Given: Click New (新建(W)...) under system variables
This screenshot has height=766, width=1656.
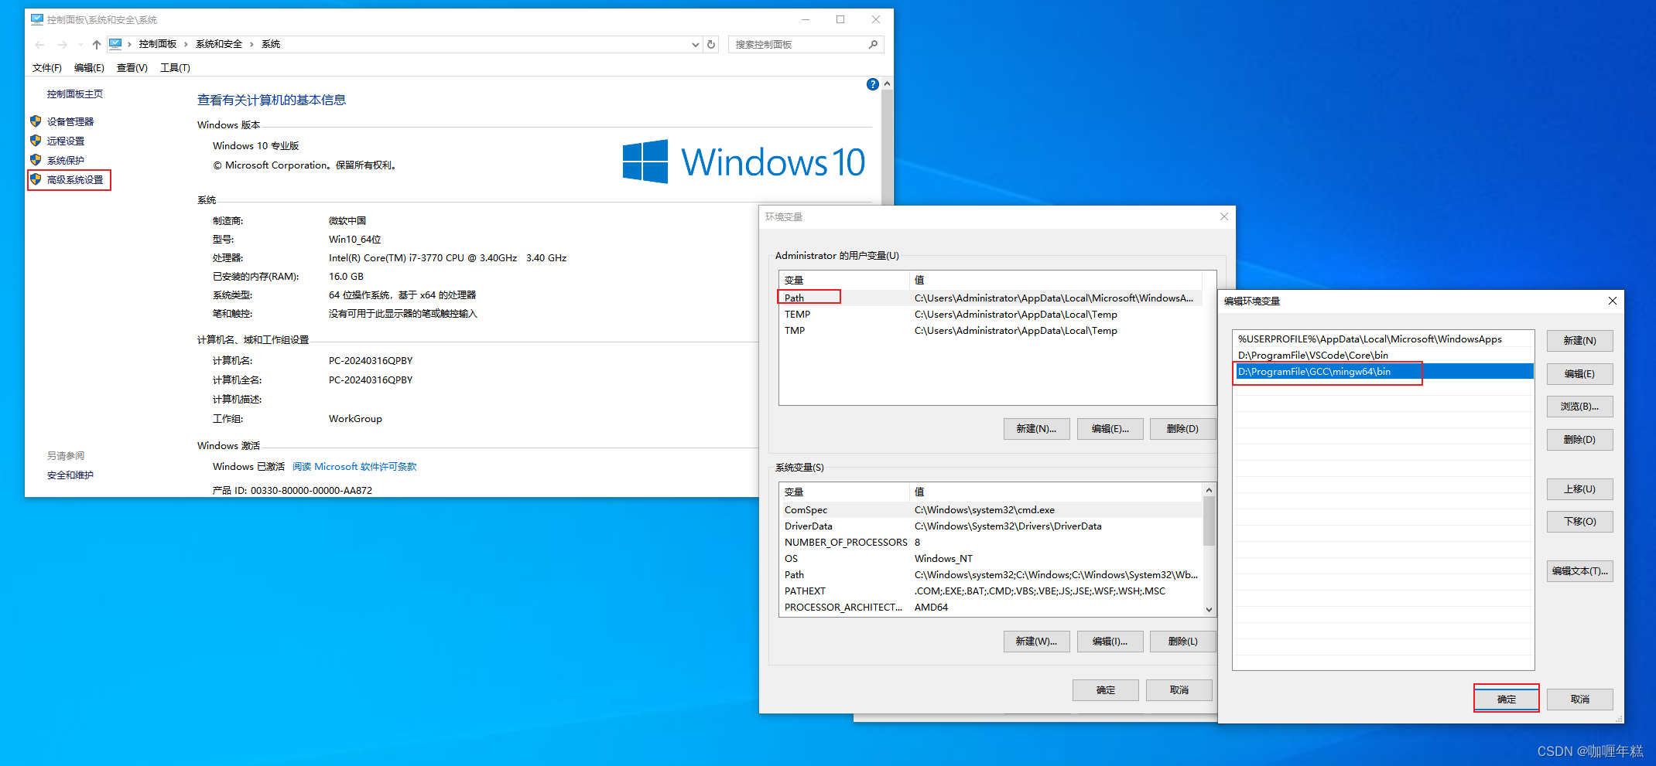Looking at the screenshot, I should tap(1037, 642).
